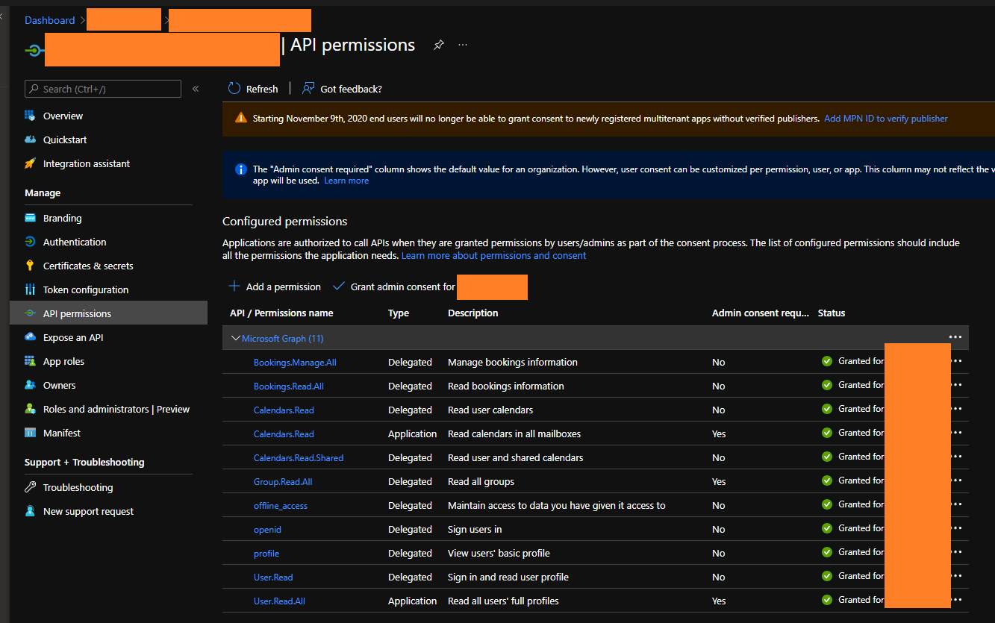
Task: Open the Group.Read.All permission link
Action: [283, 481]
